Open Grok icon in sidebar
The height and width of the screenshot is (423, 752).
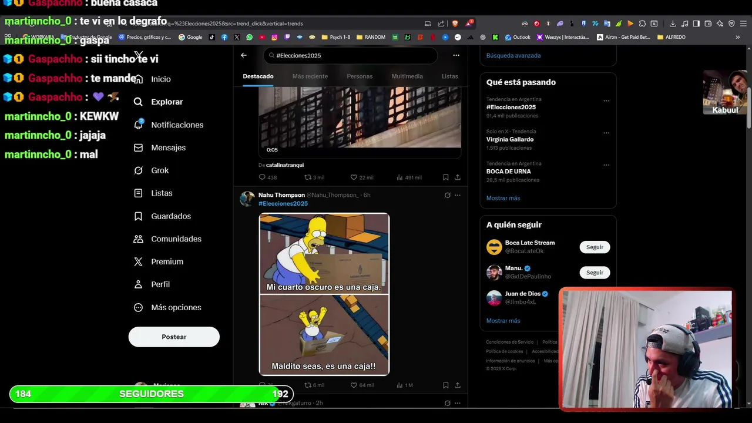[138, 170]
